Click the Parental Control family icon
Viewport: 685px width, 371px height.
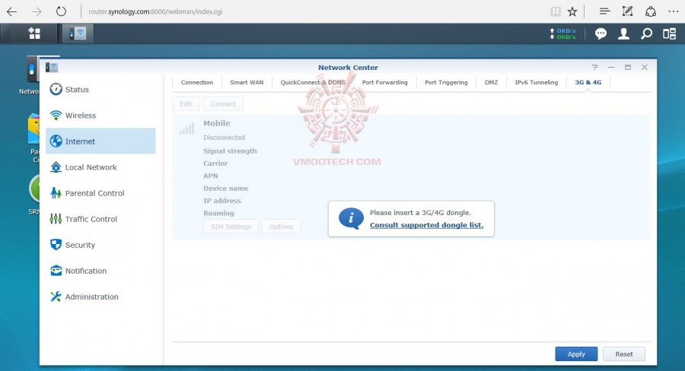click(56, 193)
